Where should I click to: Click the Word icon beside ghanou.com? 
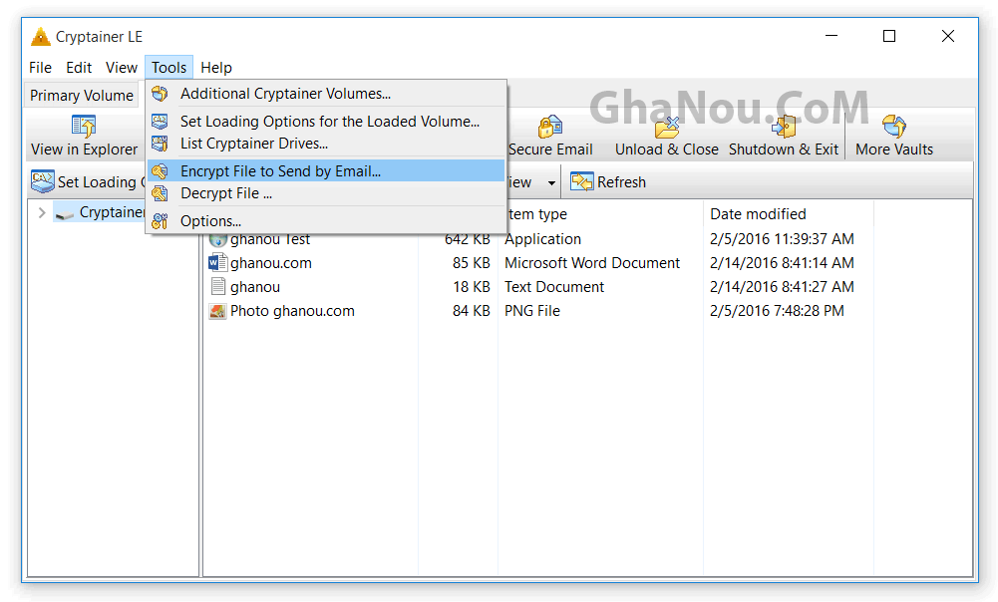[x=217, y=263]
